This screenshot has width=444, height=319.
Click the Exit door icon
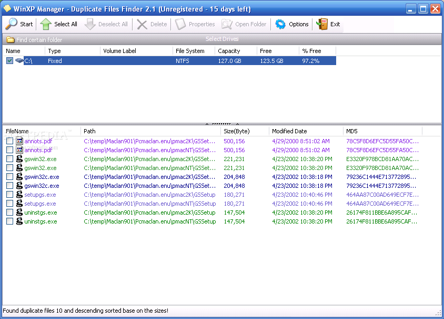coord(322,24)
